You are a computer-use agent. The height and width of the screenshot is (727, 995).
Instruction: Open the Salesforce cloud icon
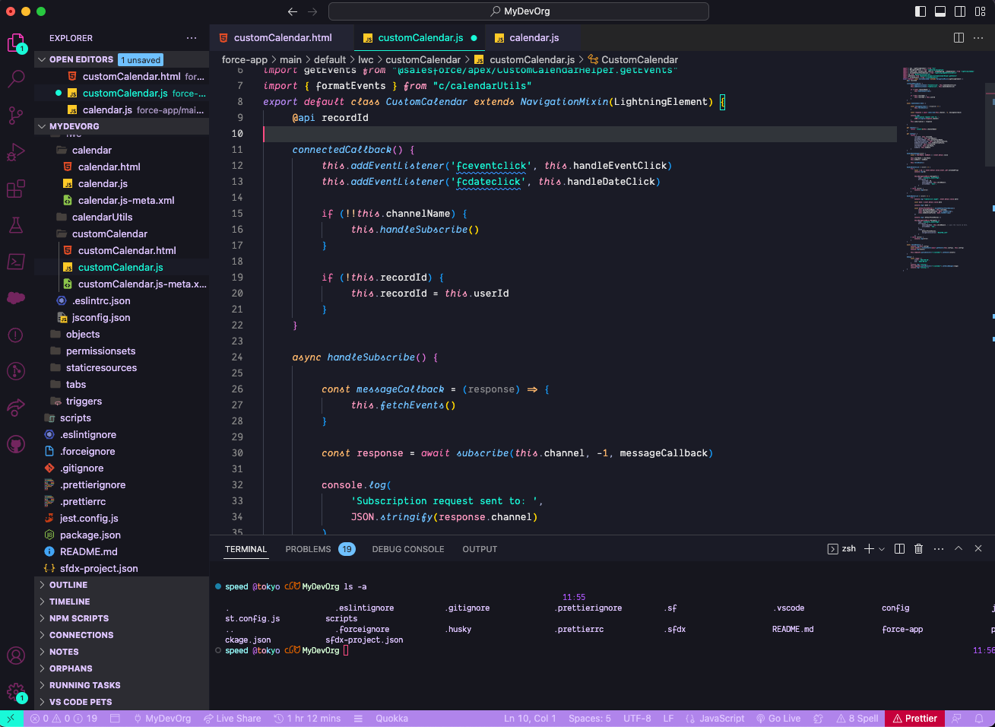tap(16, 298)
